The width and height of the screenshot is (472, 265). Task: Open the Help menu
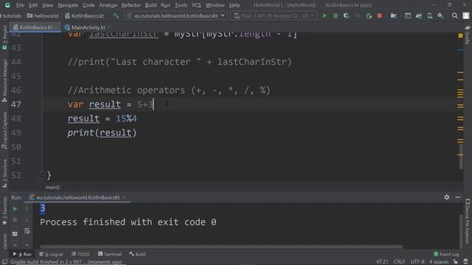[x=235, y=5]
